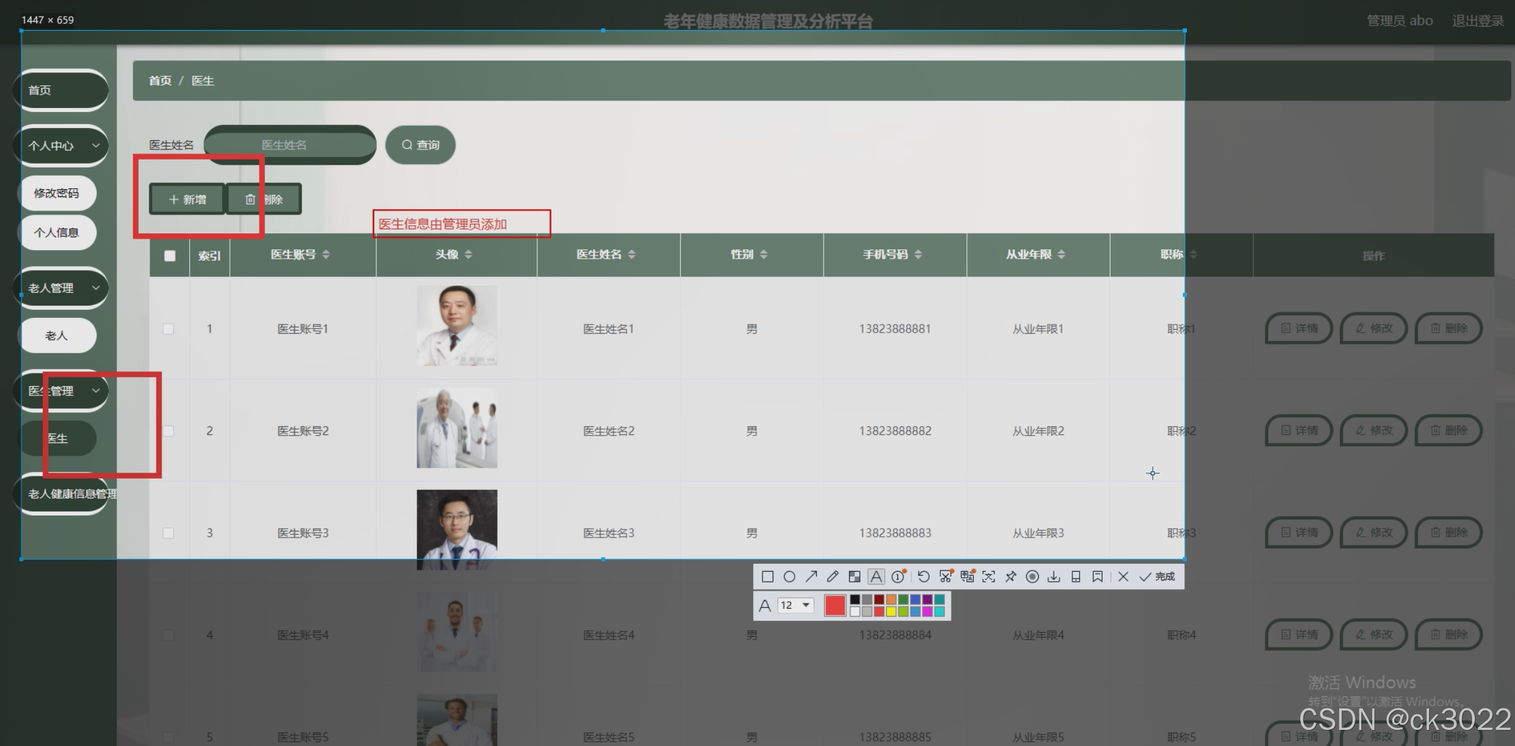This screenshot has height=746, width=1515.
Task: Select the rectangle drawing tool
Action: click(768, 576)
